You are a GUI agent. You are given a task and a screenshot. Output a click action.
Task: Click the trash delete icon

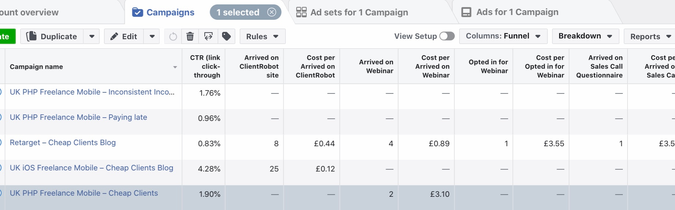tap(190, 37)
